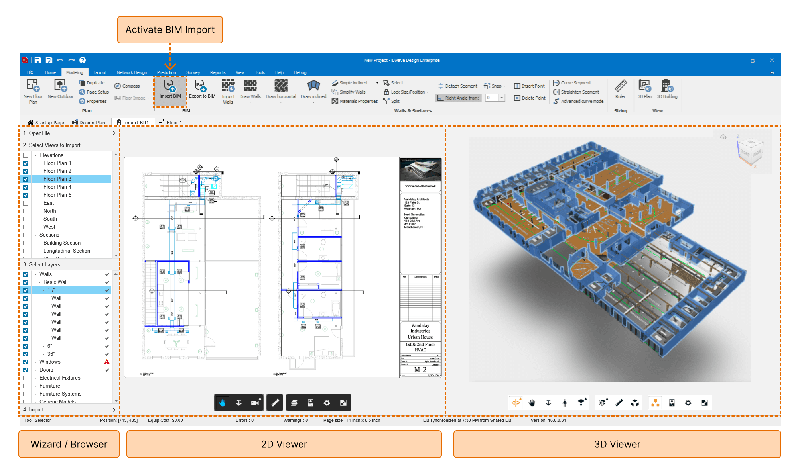Expand the Sections tree item
The width and height of the screenshot is (800, 474).
[35, 235]
